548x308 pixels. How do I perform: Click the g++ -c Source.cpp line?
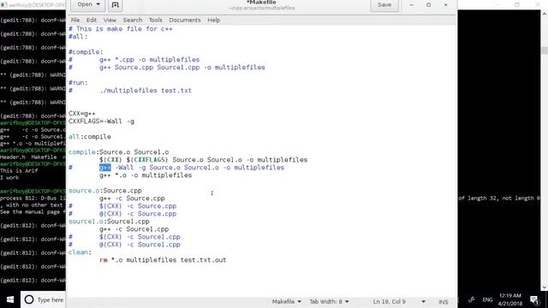132,198
